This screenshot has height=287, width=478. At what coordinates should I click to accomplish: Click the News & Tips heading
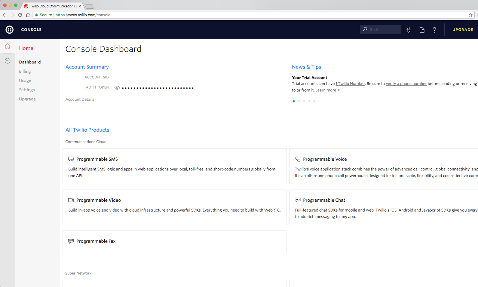point(307,67)
